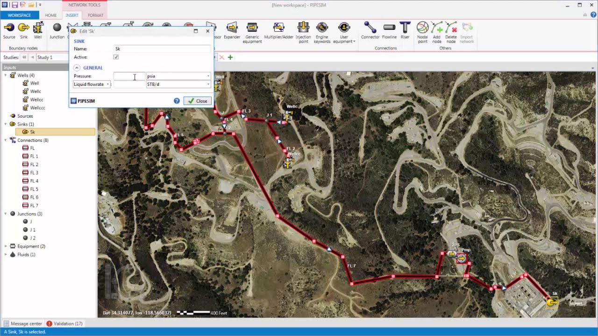598x336 pixels.
Task: Open the FORMAT ribbon tab
Action: pos(95,15)
